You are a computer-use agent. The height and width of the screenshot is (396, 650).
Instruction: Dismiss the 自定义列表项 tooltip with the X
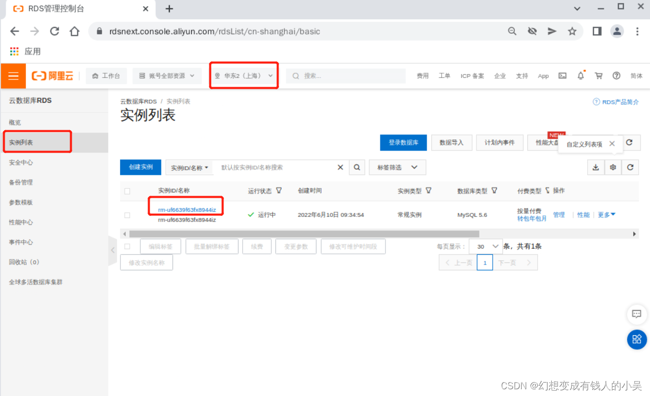[x=612, y=144]
